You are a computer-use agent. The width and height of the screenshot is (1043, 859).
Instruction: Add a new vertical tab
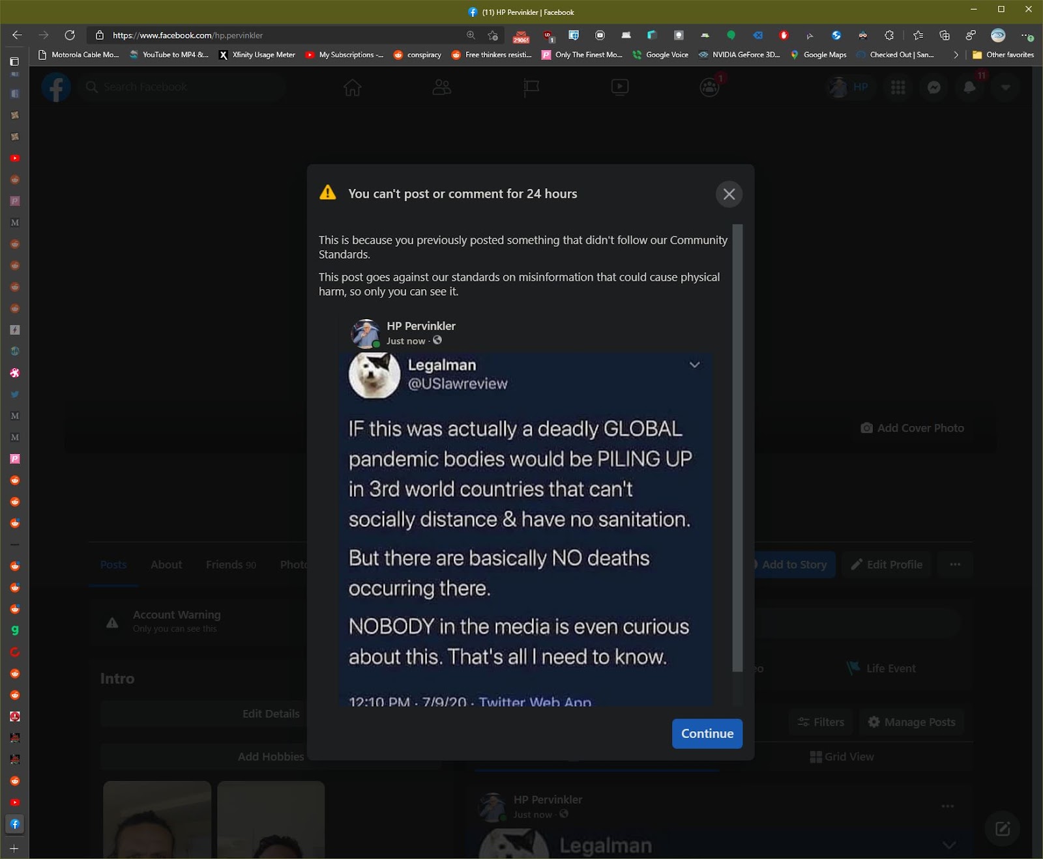coord(14,848)
